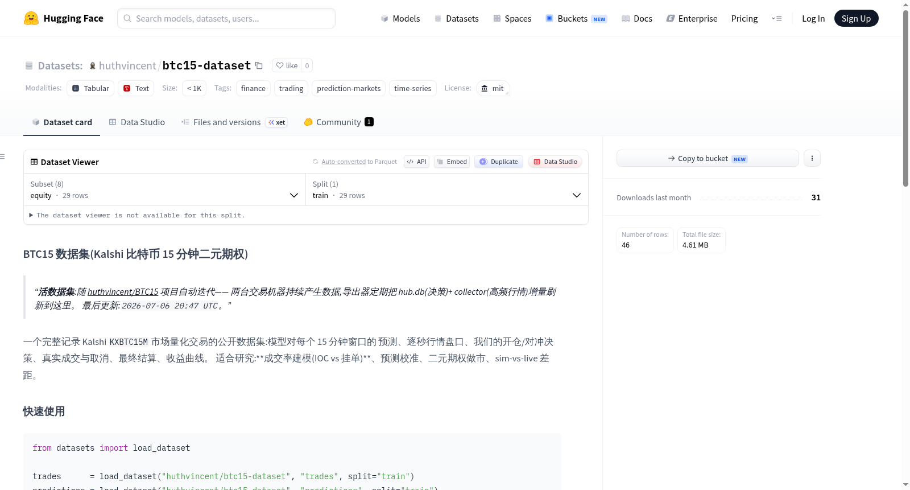Open the more navigation menu icon
The width and height of the screenshot is (910, 490).
(x=776, y=18)
